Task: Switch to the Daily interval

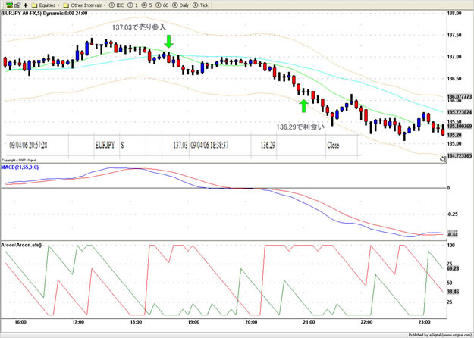Action: pyautogui.click(x=180, y=5)
